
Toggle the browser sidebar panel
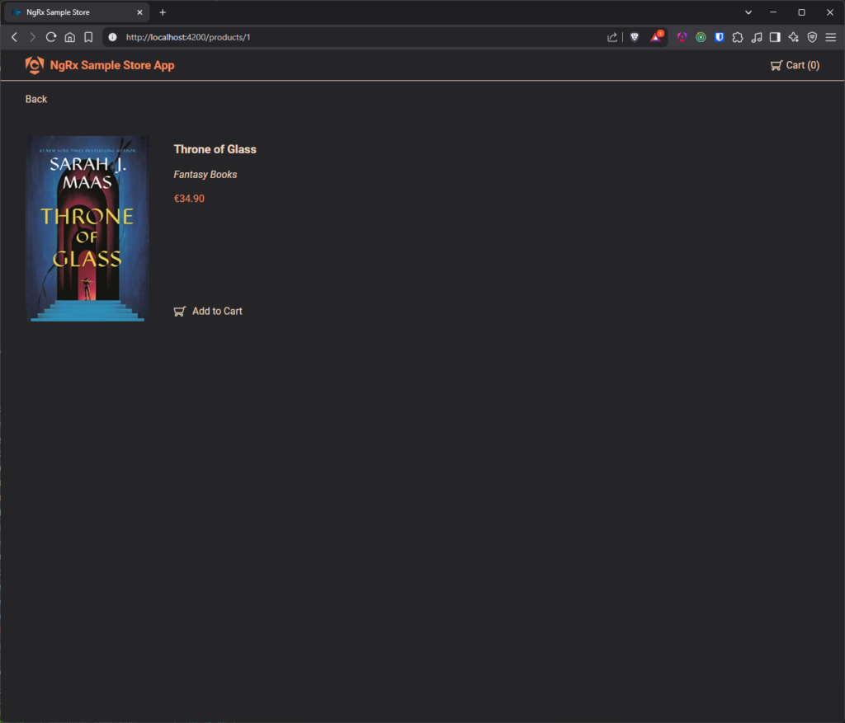[775, 37]
